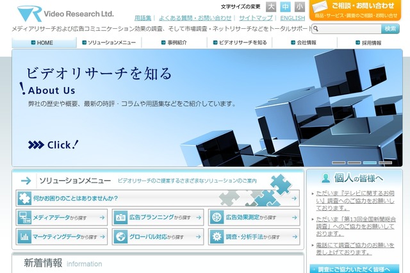Image resolution: width=410 pixels, height=273 pixels.
Task: Click the グローバル対応 globe icon
Action: 121,236
